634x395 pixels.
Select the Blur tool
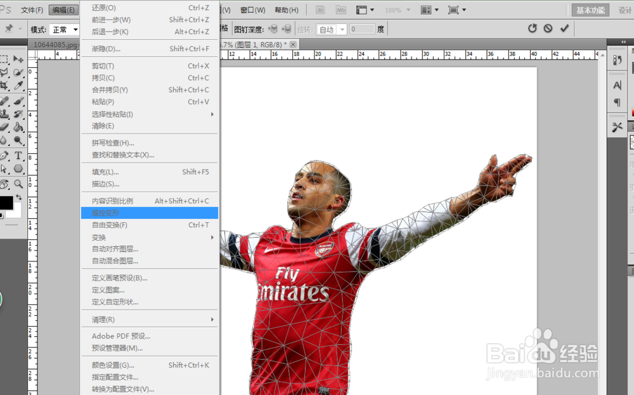(4, 140)
